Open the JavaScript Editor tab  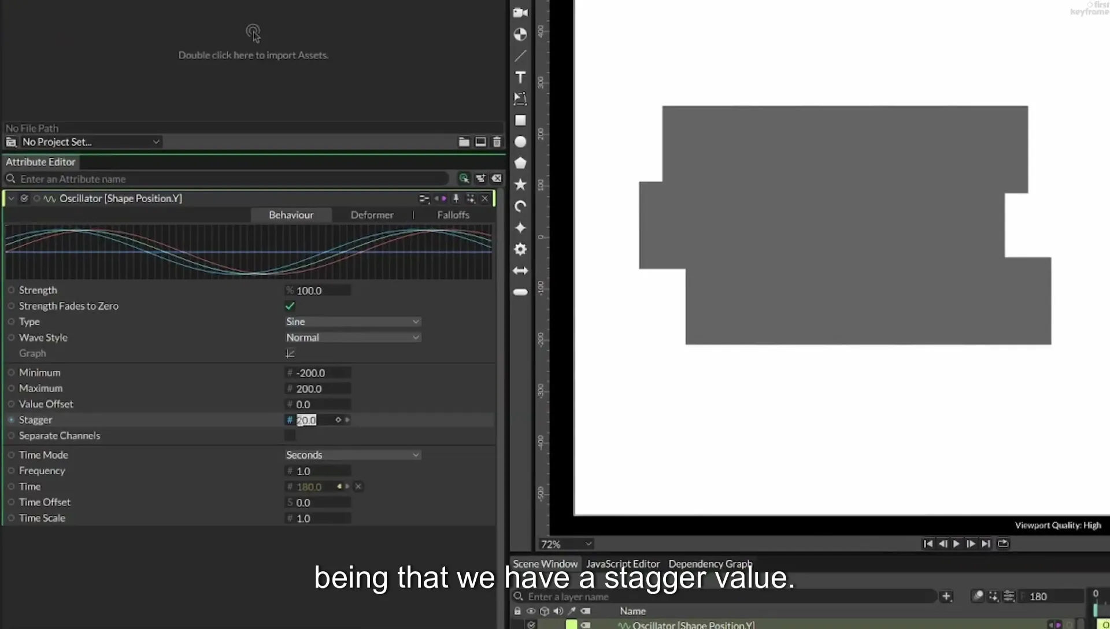click(623, 564)
